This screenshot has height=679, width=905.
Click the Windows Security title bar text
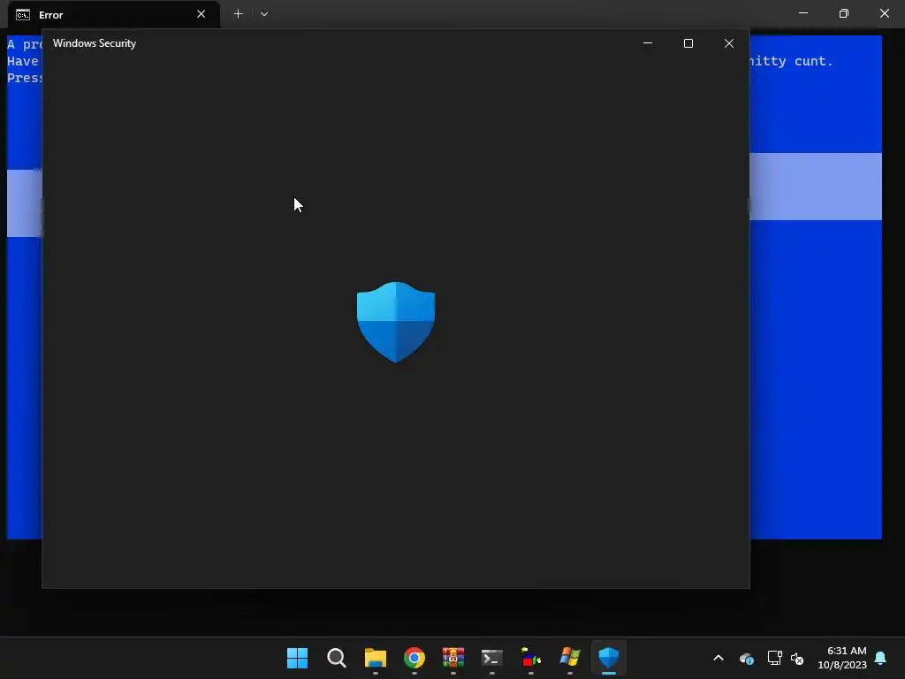pos(95,43)
